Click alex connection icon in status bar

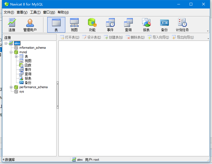[x=74, y=160]
